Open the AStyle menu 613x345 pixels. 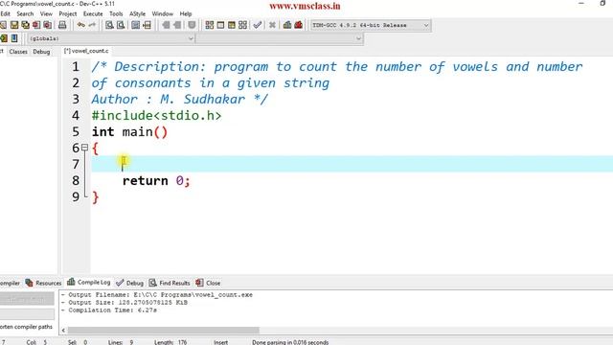click(137, 13)
